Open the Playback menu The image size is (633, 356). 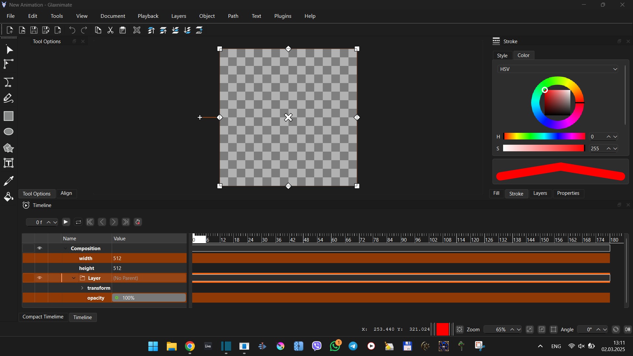(148, 16)
